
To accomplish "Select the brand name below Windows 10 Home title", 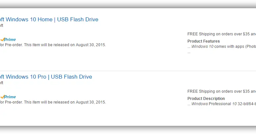I will (1, 26).
